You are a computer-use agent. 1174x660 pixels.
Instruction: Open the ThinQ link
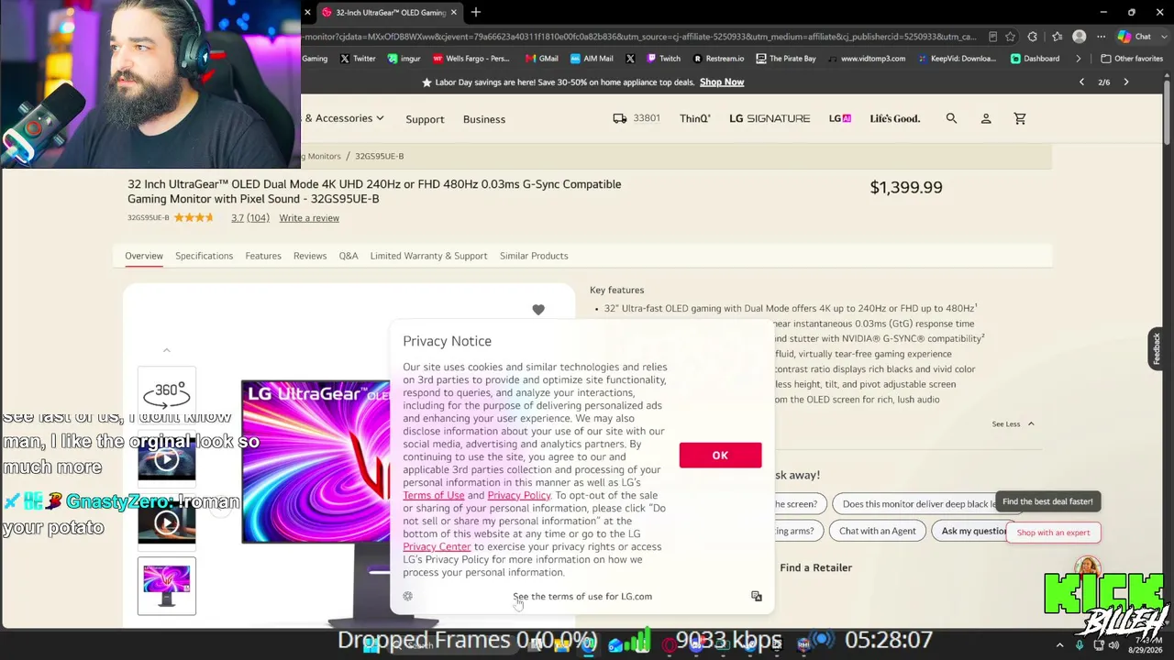pos(695,118)
